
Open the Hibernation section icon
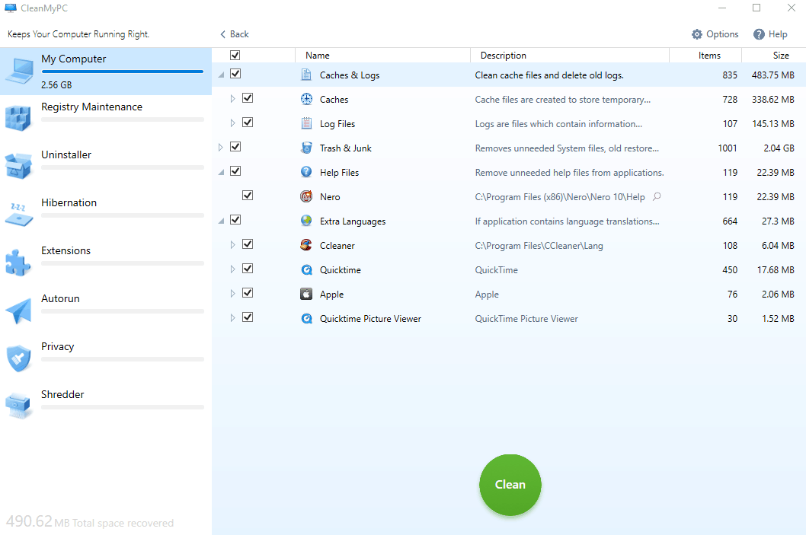18,214
